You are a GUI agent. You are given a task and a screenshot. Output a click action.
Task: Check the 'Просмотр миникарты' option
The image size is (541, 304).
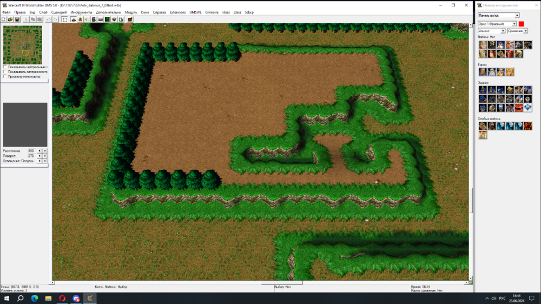(x=5, y=77)
